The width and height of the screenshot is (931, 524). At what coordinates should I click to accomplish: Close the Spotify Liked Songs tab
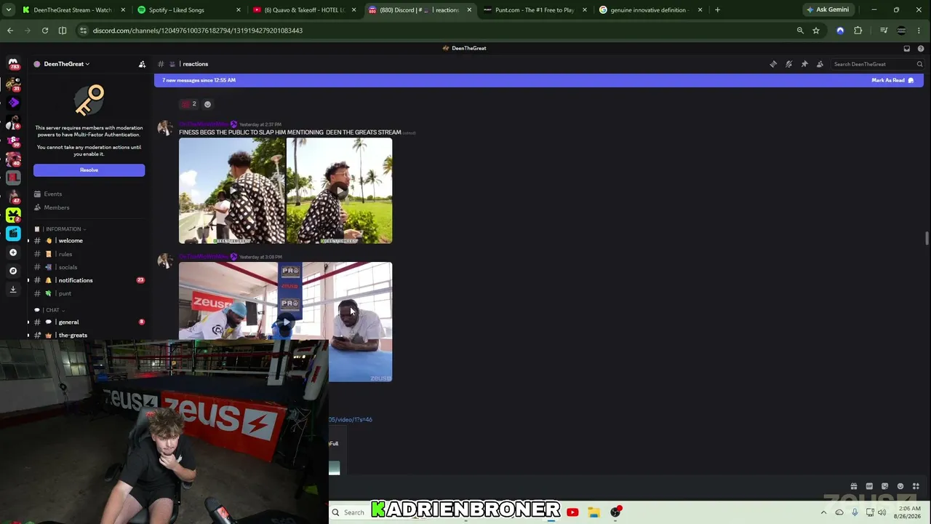tap(239, 10)
